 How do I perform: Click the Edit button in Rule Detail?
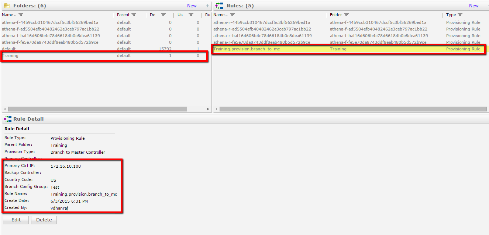point(16,220)
